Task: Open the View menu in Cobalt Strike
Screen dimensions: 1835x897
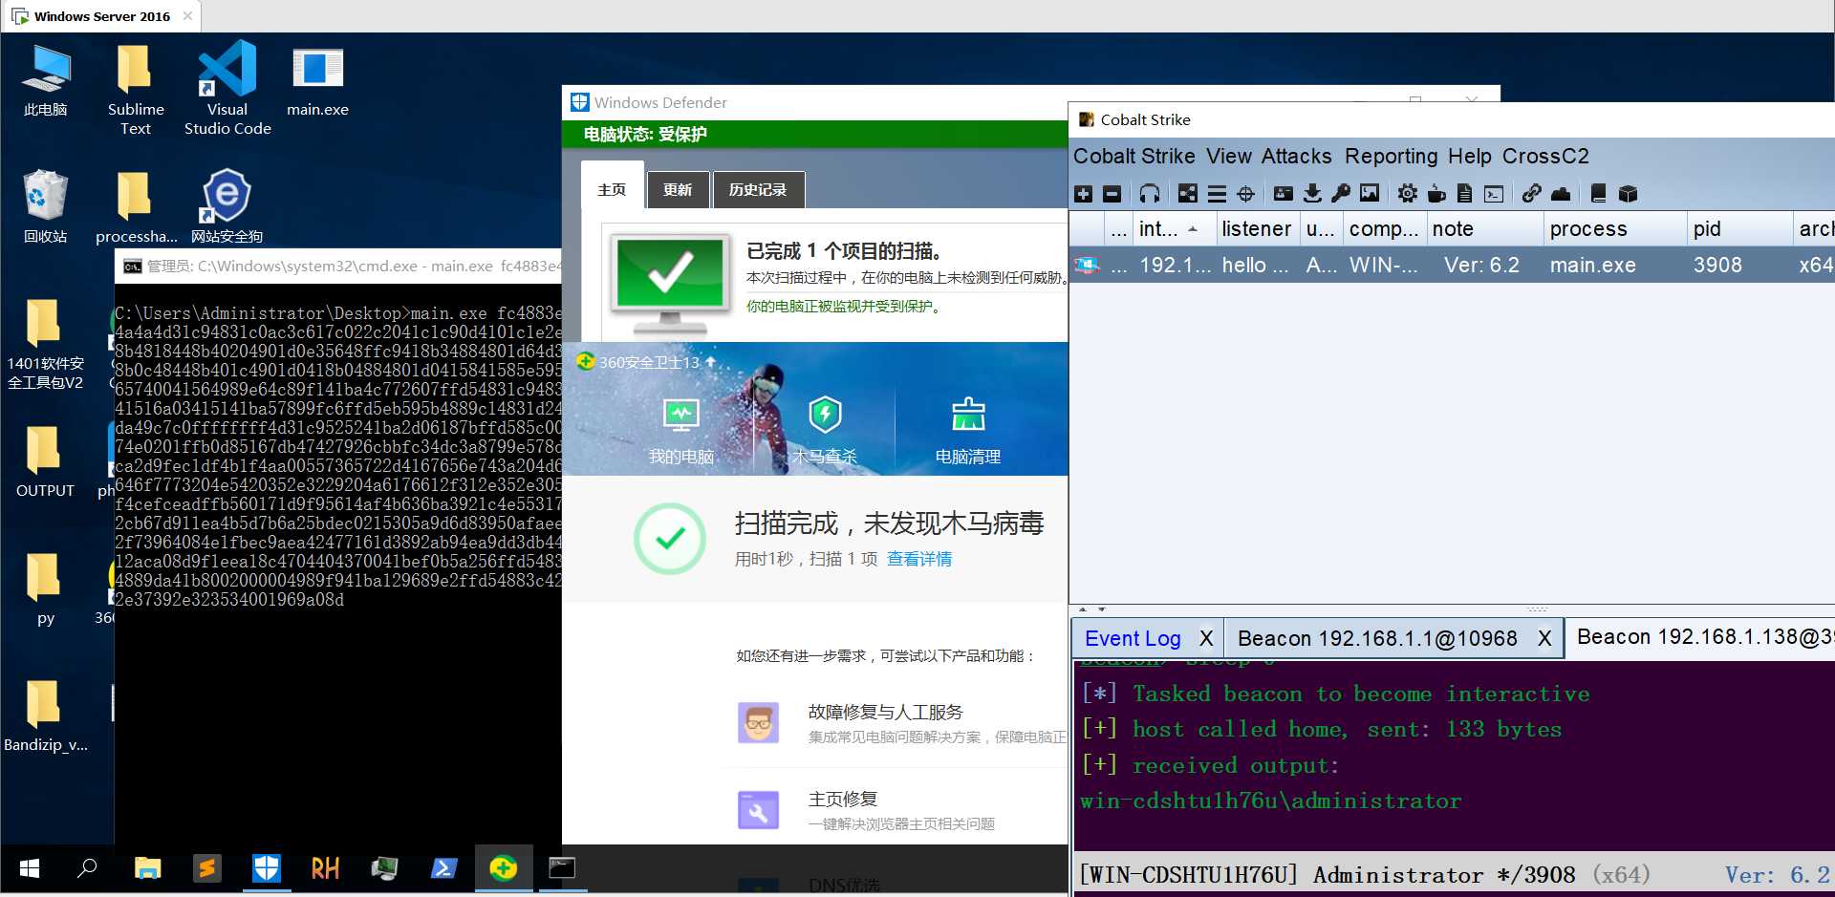Action: 1228,156
